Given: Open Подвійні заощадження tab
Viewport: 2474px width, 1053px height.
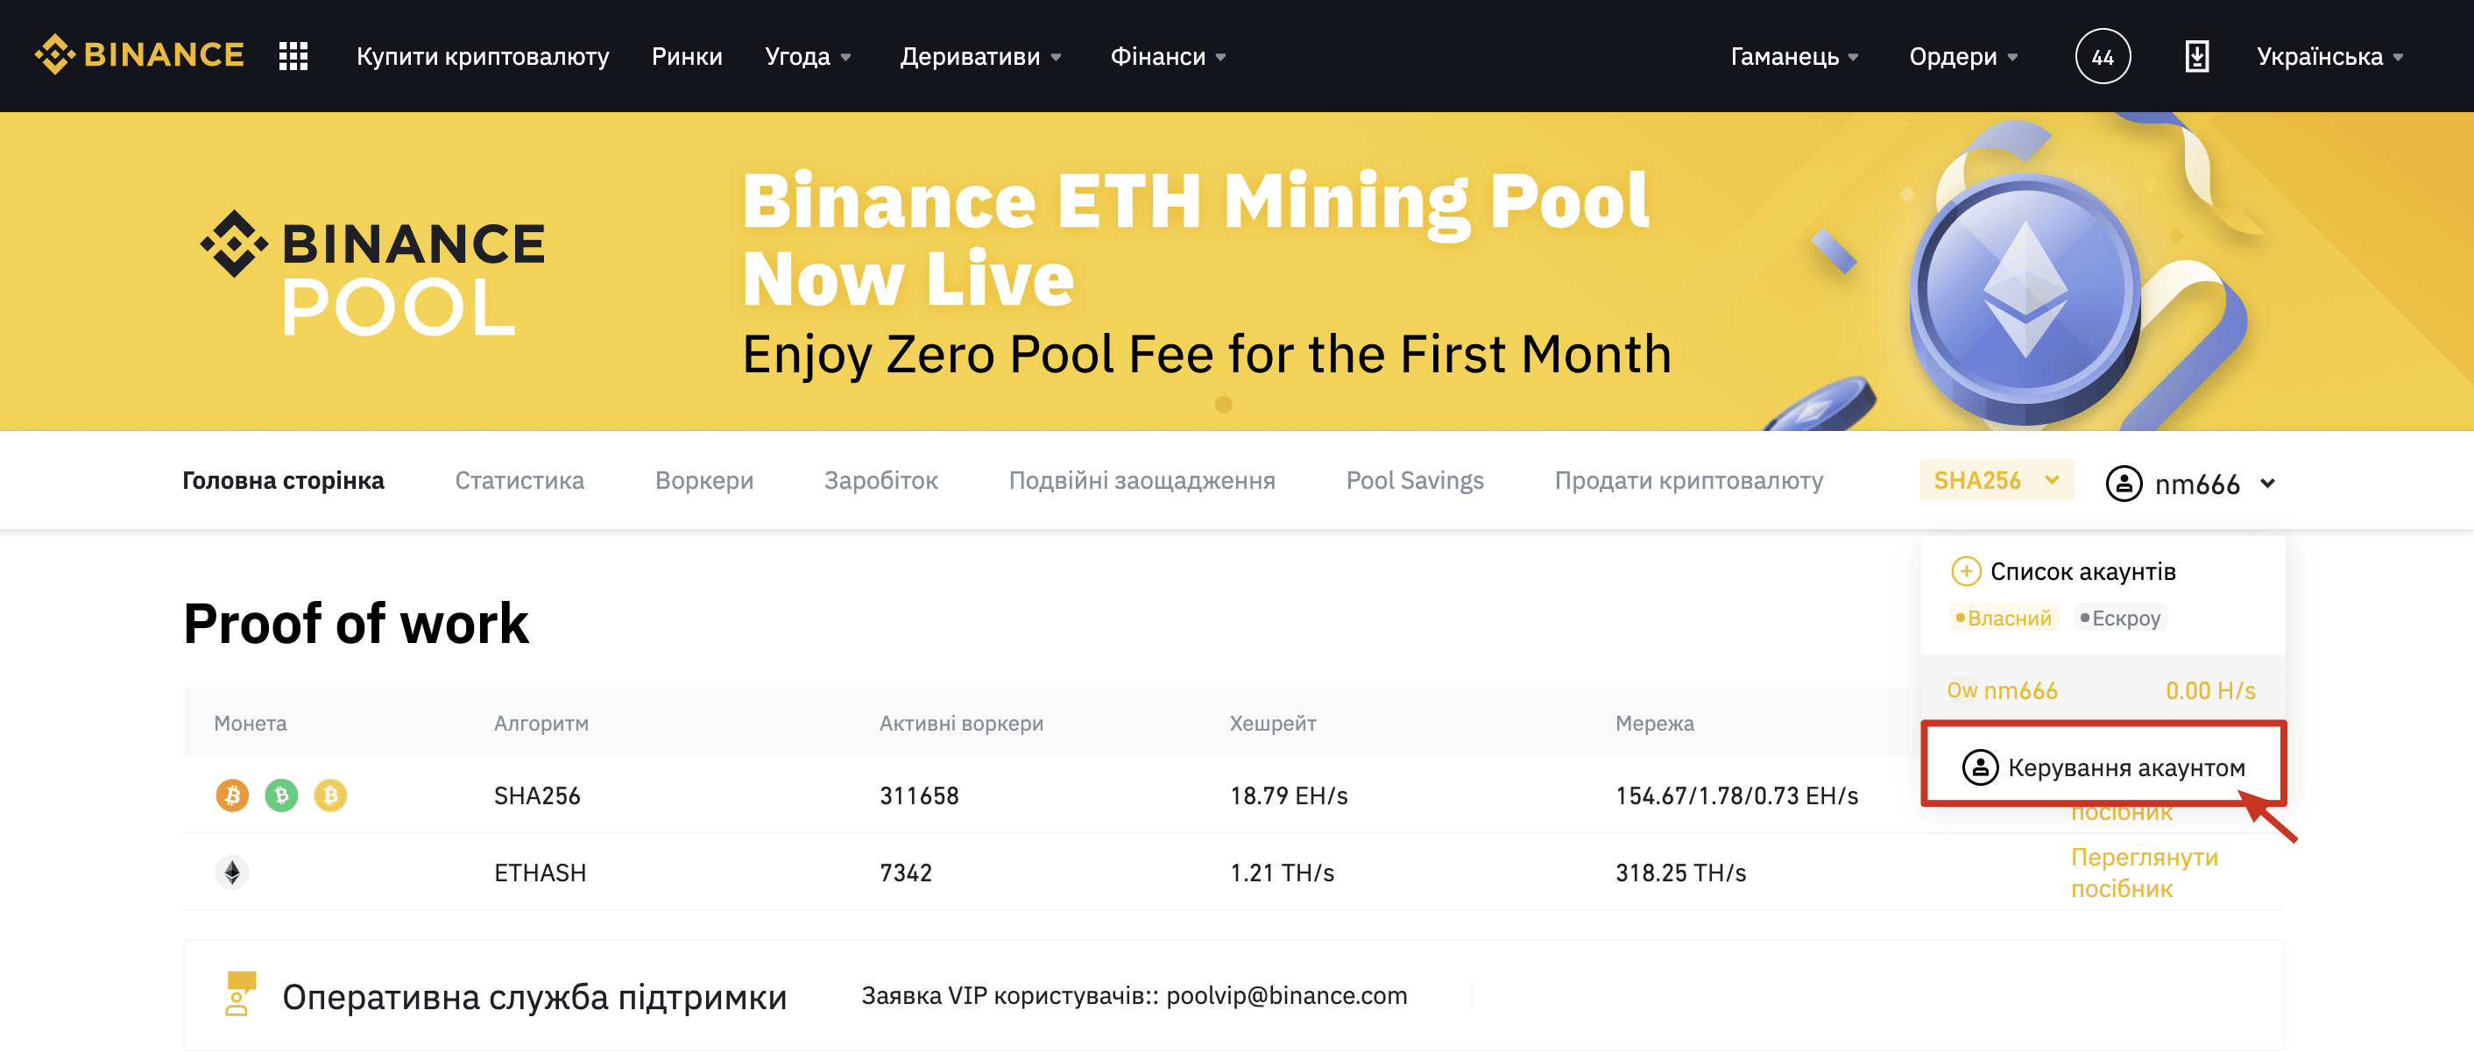Looking at the screenshot, I should click(1142, 479).
